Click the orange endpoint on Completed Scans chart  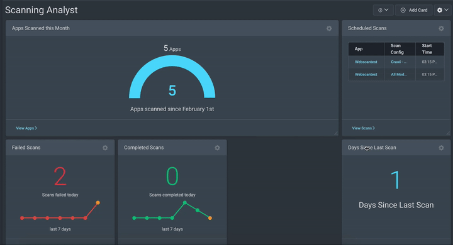click(x=210, y=218)
